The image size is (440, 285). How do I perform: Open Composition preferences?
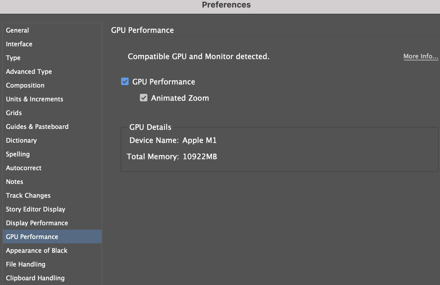click(x=25, y=85)
